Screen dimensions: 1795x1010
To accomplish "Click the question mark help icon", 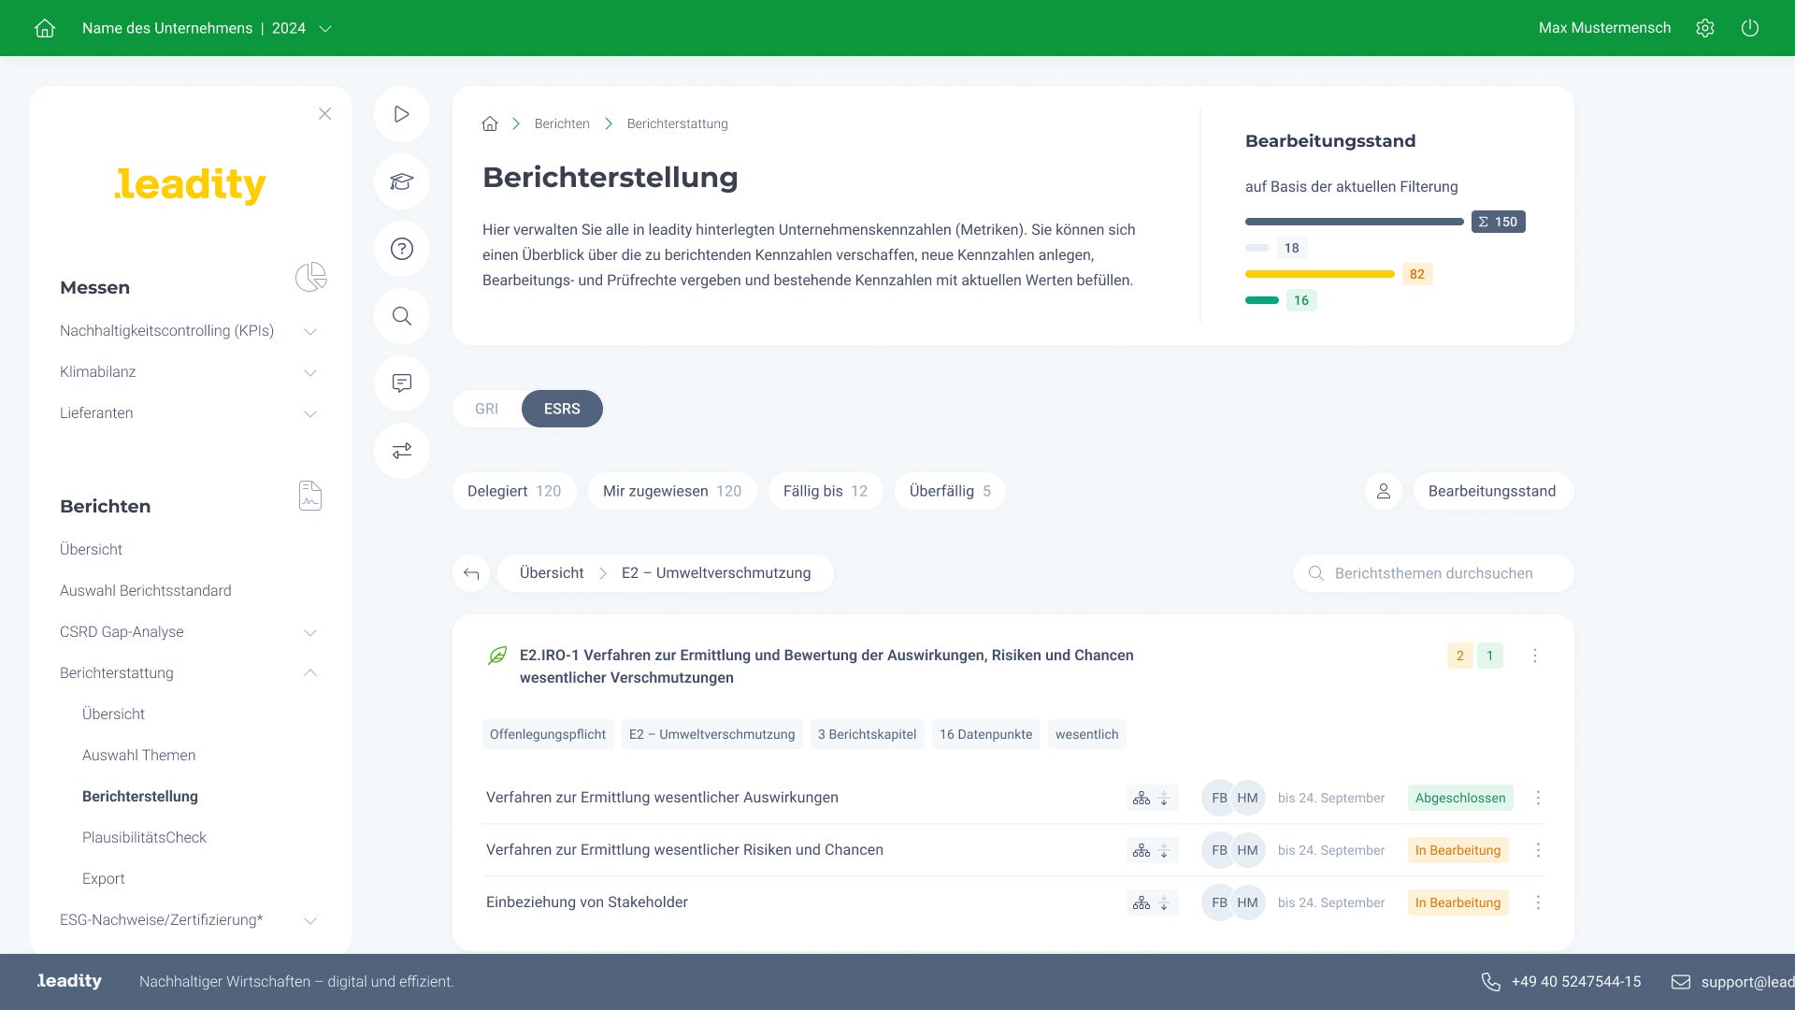I will 402,249.
